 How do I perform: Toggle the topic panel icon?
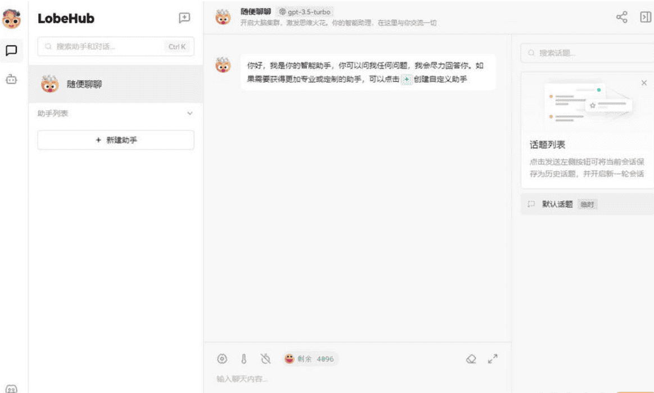[645, 17]
